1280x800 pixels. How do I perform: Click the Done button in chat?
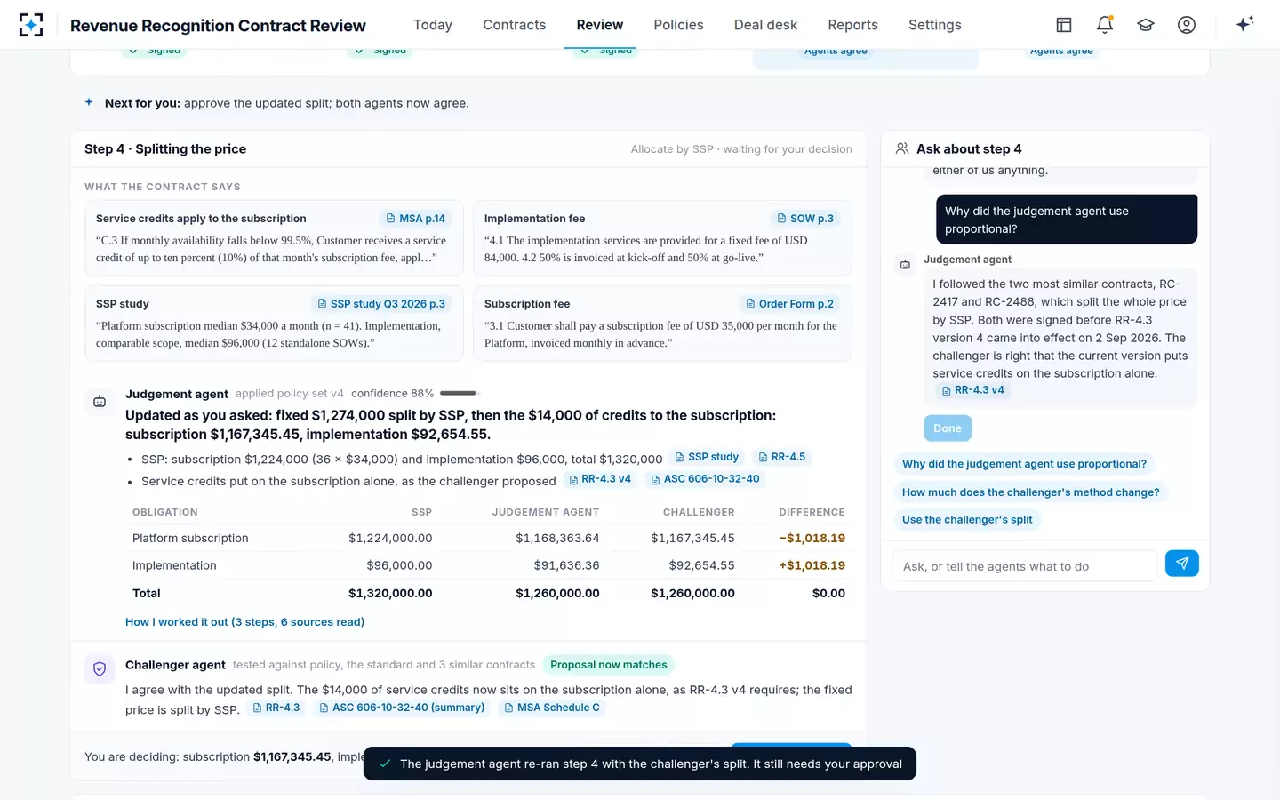[948, 428]
